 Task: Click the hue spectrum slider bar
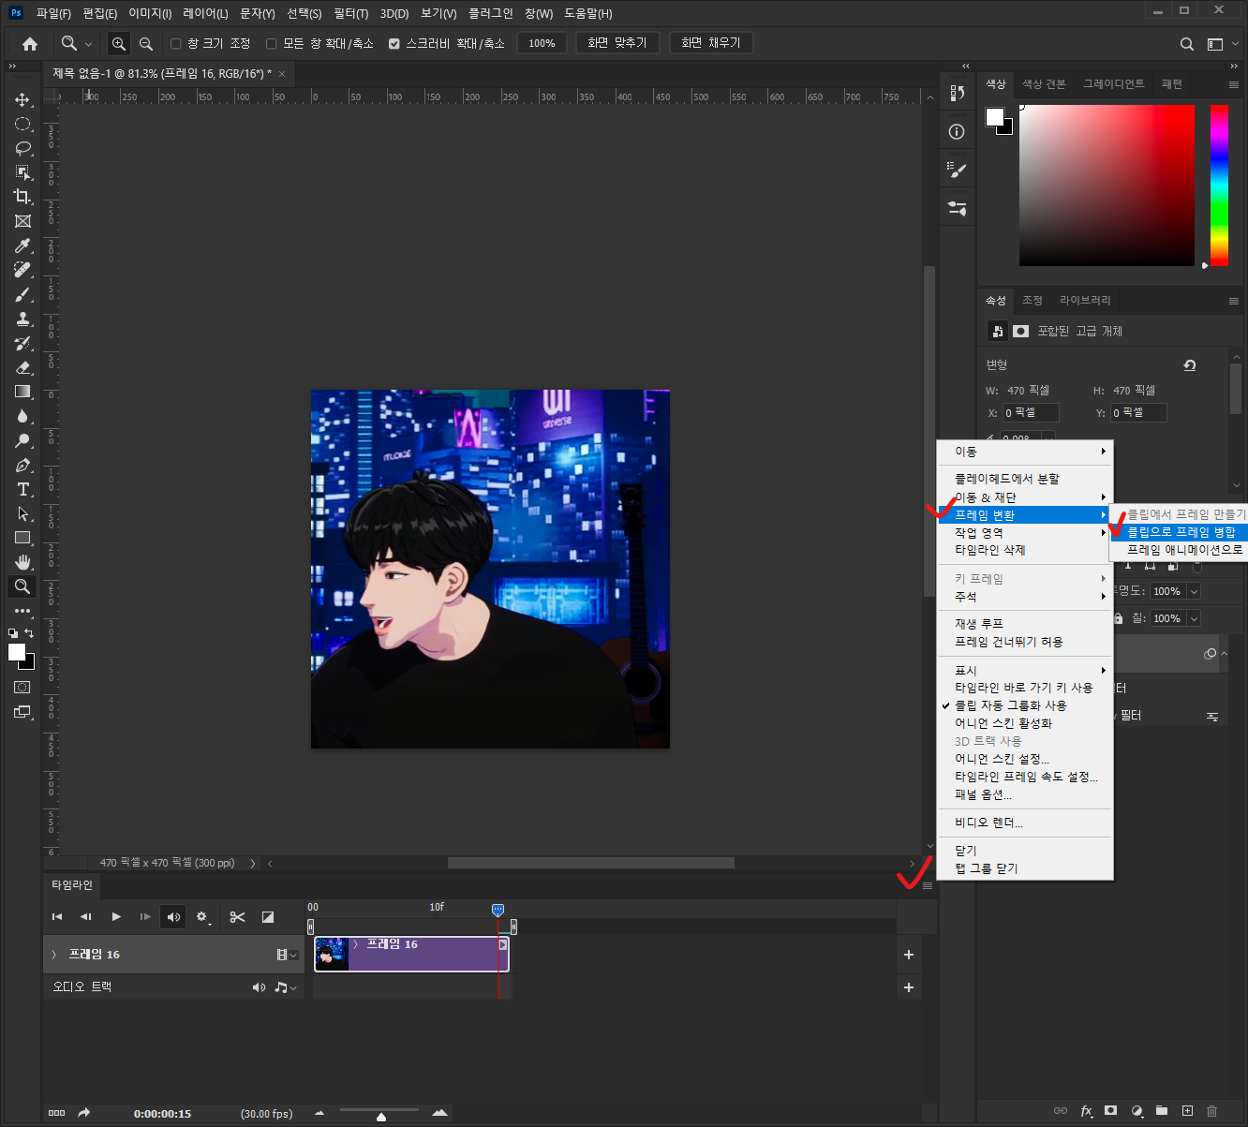[1219, 185]
